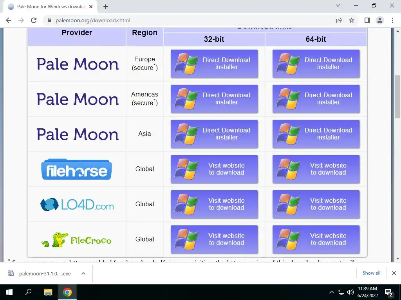Image resolution: width=401 pixels, height=300 pixels.
Task: Visit LO4D.com for 64-bit download
Action: 316,205
